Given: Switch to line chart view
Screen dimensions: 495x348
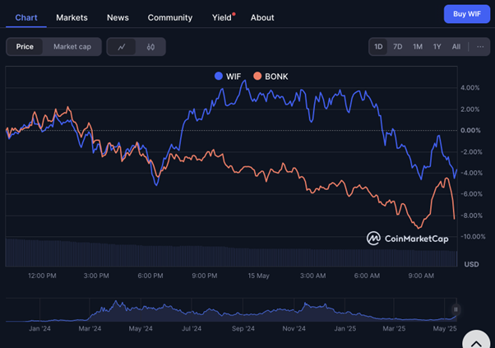Looking at the screenshot, I should click(x=122, y=47).
